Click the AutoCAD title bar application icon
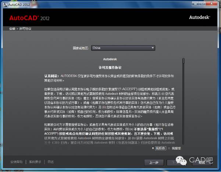Image resolution: width=221 pixels, height=172 pixels. click(5, 4)
